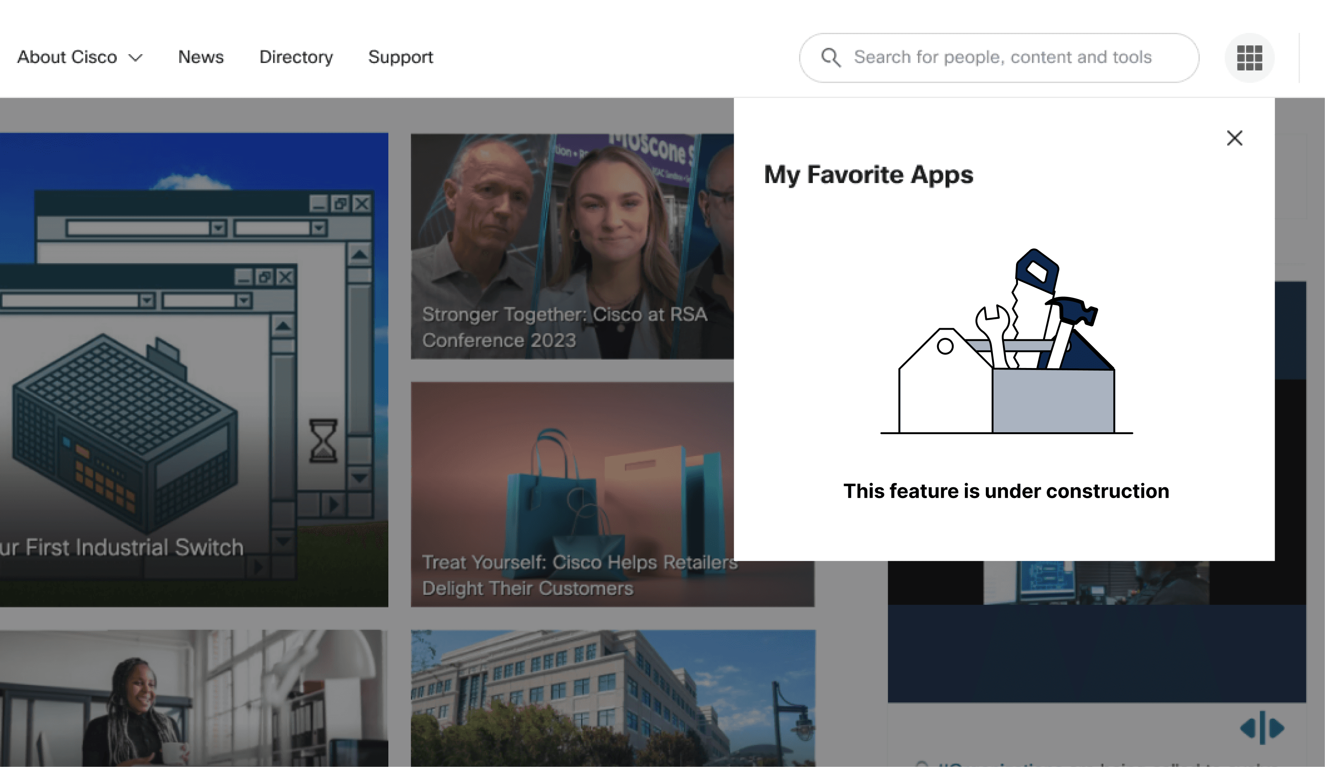The width and height of the screenshot is (1325, 767).
Task: Click the hourglass icon in switch illustration
Action: [x=323, y=440]
